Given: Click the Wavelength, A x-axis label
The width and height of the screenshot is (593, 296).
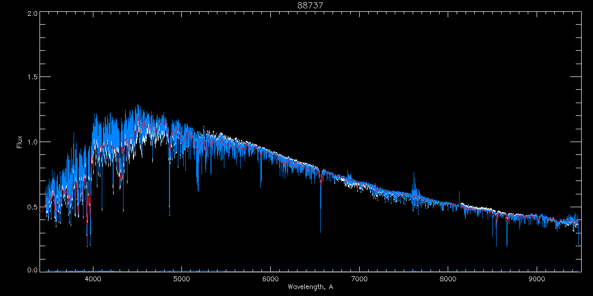Looking at the screenshot, I should click(310, 287).
